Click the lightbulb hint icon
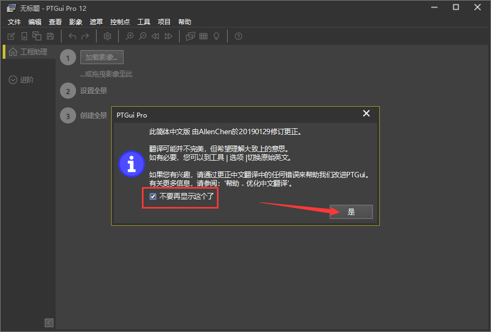The height and width of the screenshot is (332, 491). [216, 36]
